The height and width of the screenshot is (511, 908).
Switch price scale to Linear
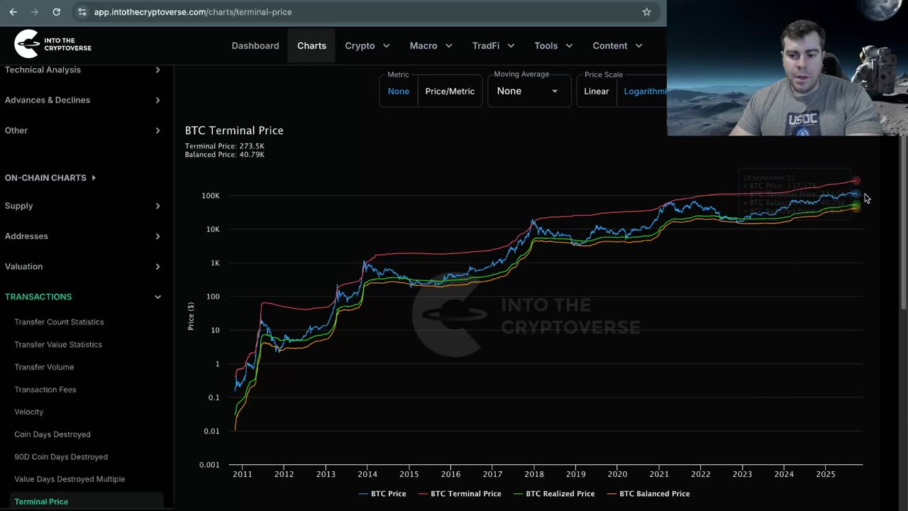click(x=597, y=92)
